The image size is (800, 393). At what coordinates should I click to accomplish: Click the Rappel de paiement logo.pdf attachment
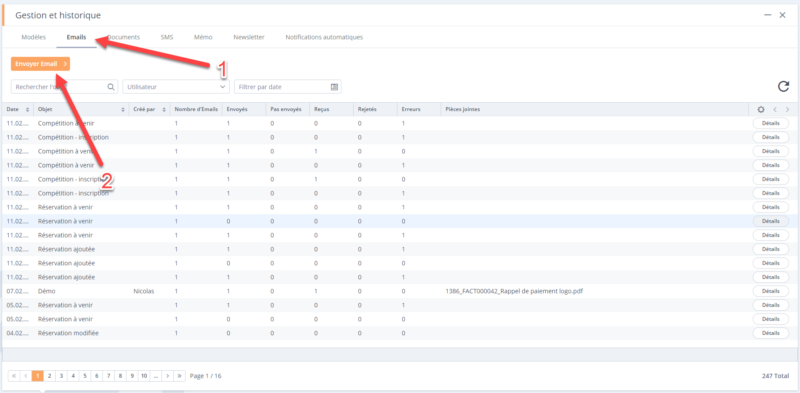click(514, 291)
